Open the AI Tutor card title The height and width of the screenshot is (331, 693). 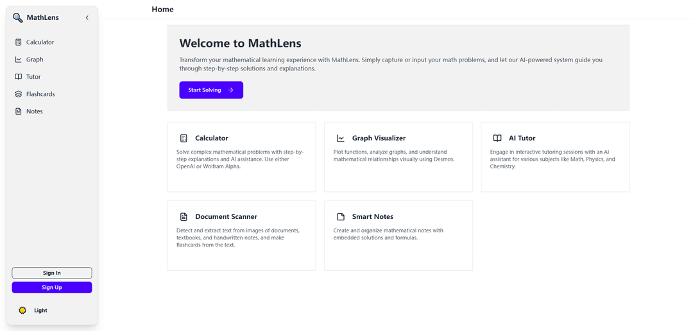(x=522, y=138)
